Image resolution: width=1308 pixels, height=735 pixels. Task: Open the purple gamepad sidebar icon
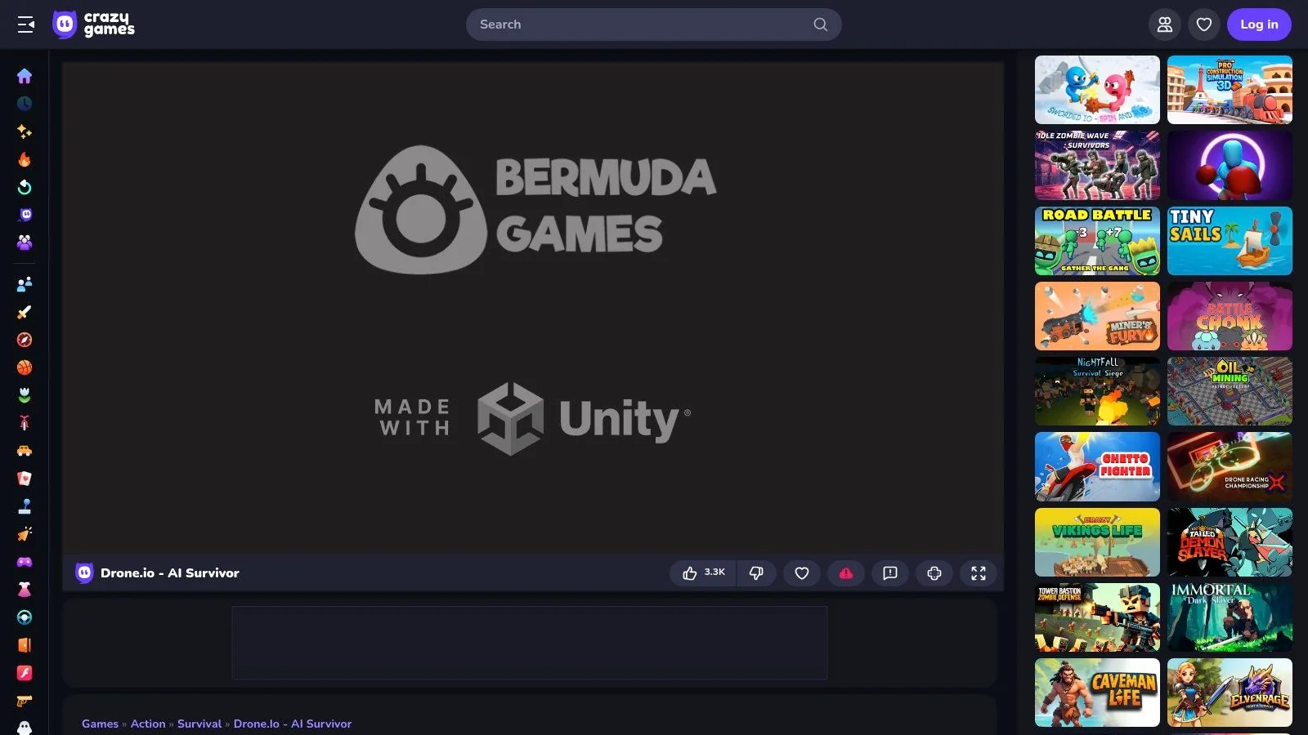click(x=25, y=562)
